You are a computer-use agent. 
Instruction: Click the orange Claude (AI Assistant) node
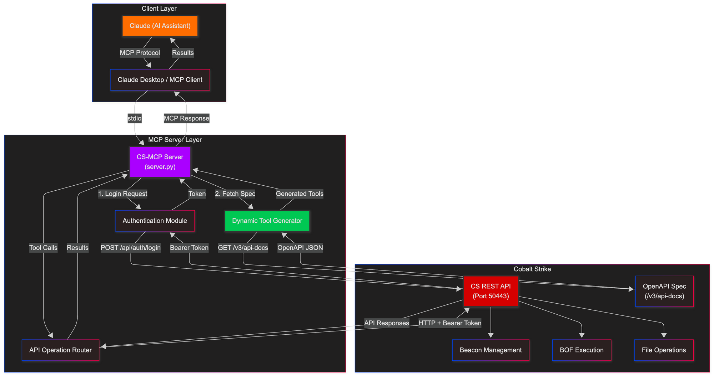[160, 26]
